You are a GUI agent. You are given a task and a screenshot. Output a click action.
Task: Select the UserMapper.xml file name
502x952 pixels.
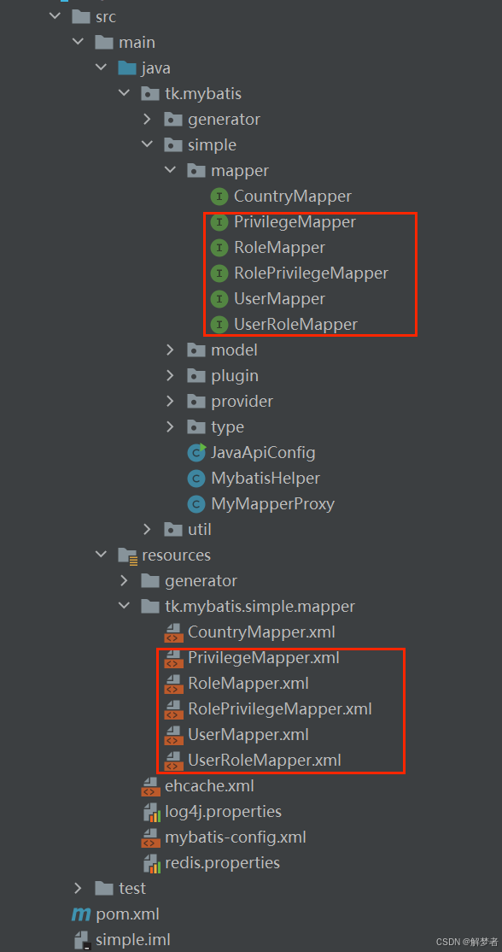(248, 734)
